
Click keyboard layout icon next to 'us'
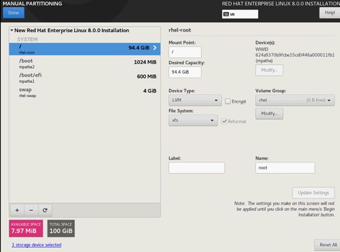click(226, 14)
